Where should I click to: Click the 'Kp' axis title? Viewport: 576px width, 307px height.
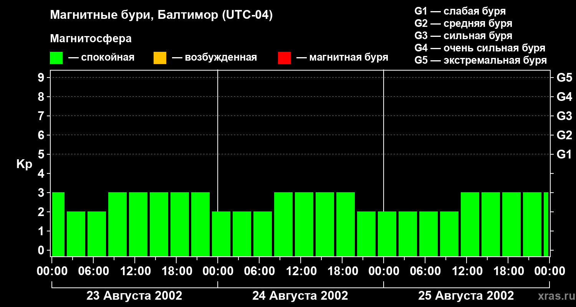click(x=24, y=165)
